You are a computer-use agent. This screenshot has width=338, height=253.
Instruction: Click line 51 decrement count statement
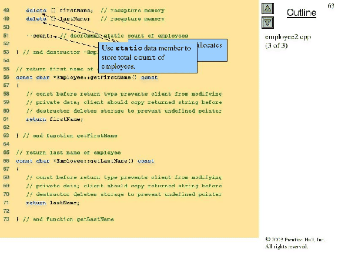pyautogui.click(x=107, y=36)
